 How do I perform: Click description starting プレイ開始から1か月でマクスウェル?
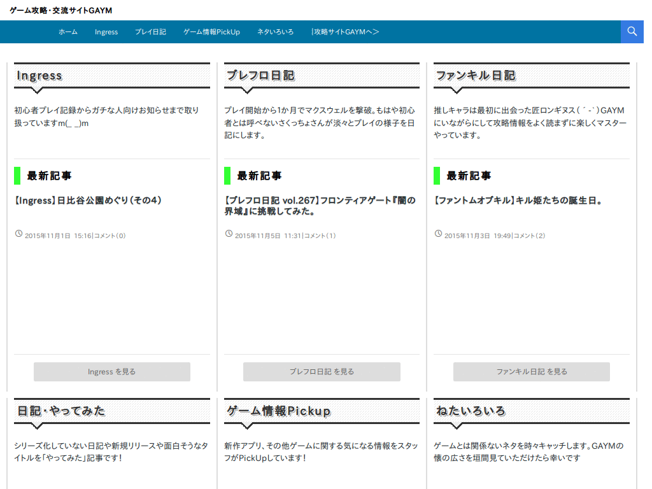click(320, 123)
